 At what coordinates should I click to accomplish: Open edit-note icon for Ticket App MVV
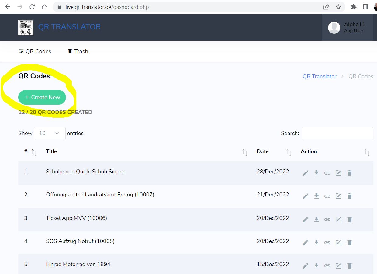coord(338,219)
